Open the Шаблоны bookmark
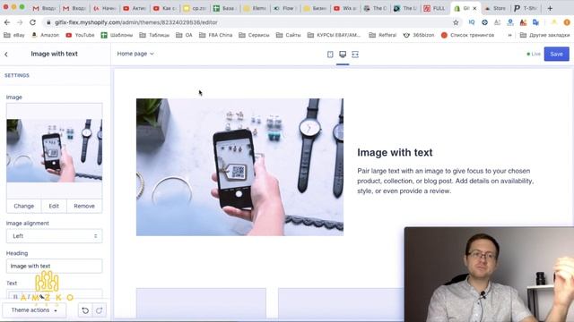 [117, 35]
